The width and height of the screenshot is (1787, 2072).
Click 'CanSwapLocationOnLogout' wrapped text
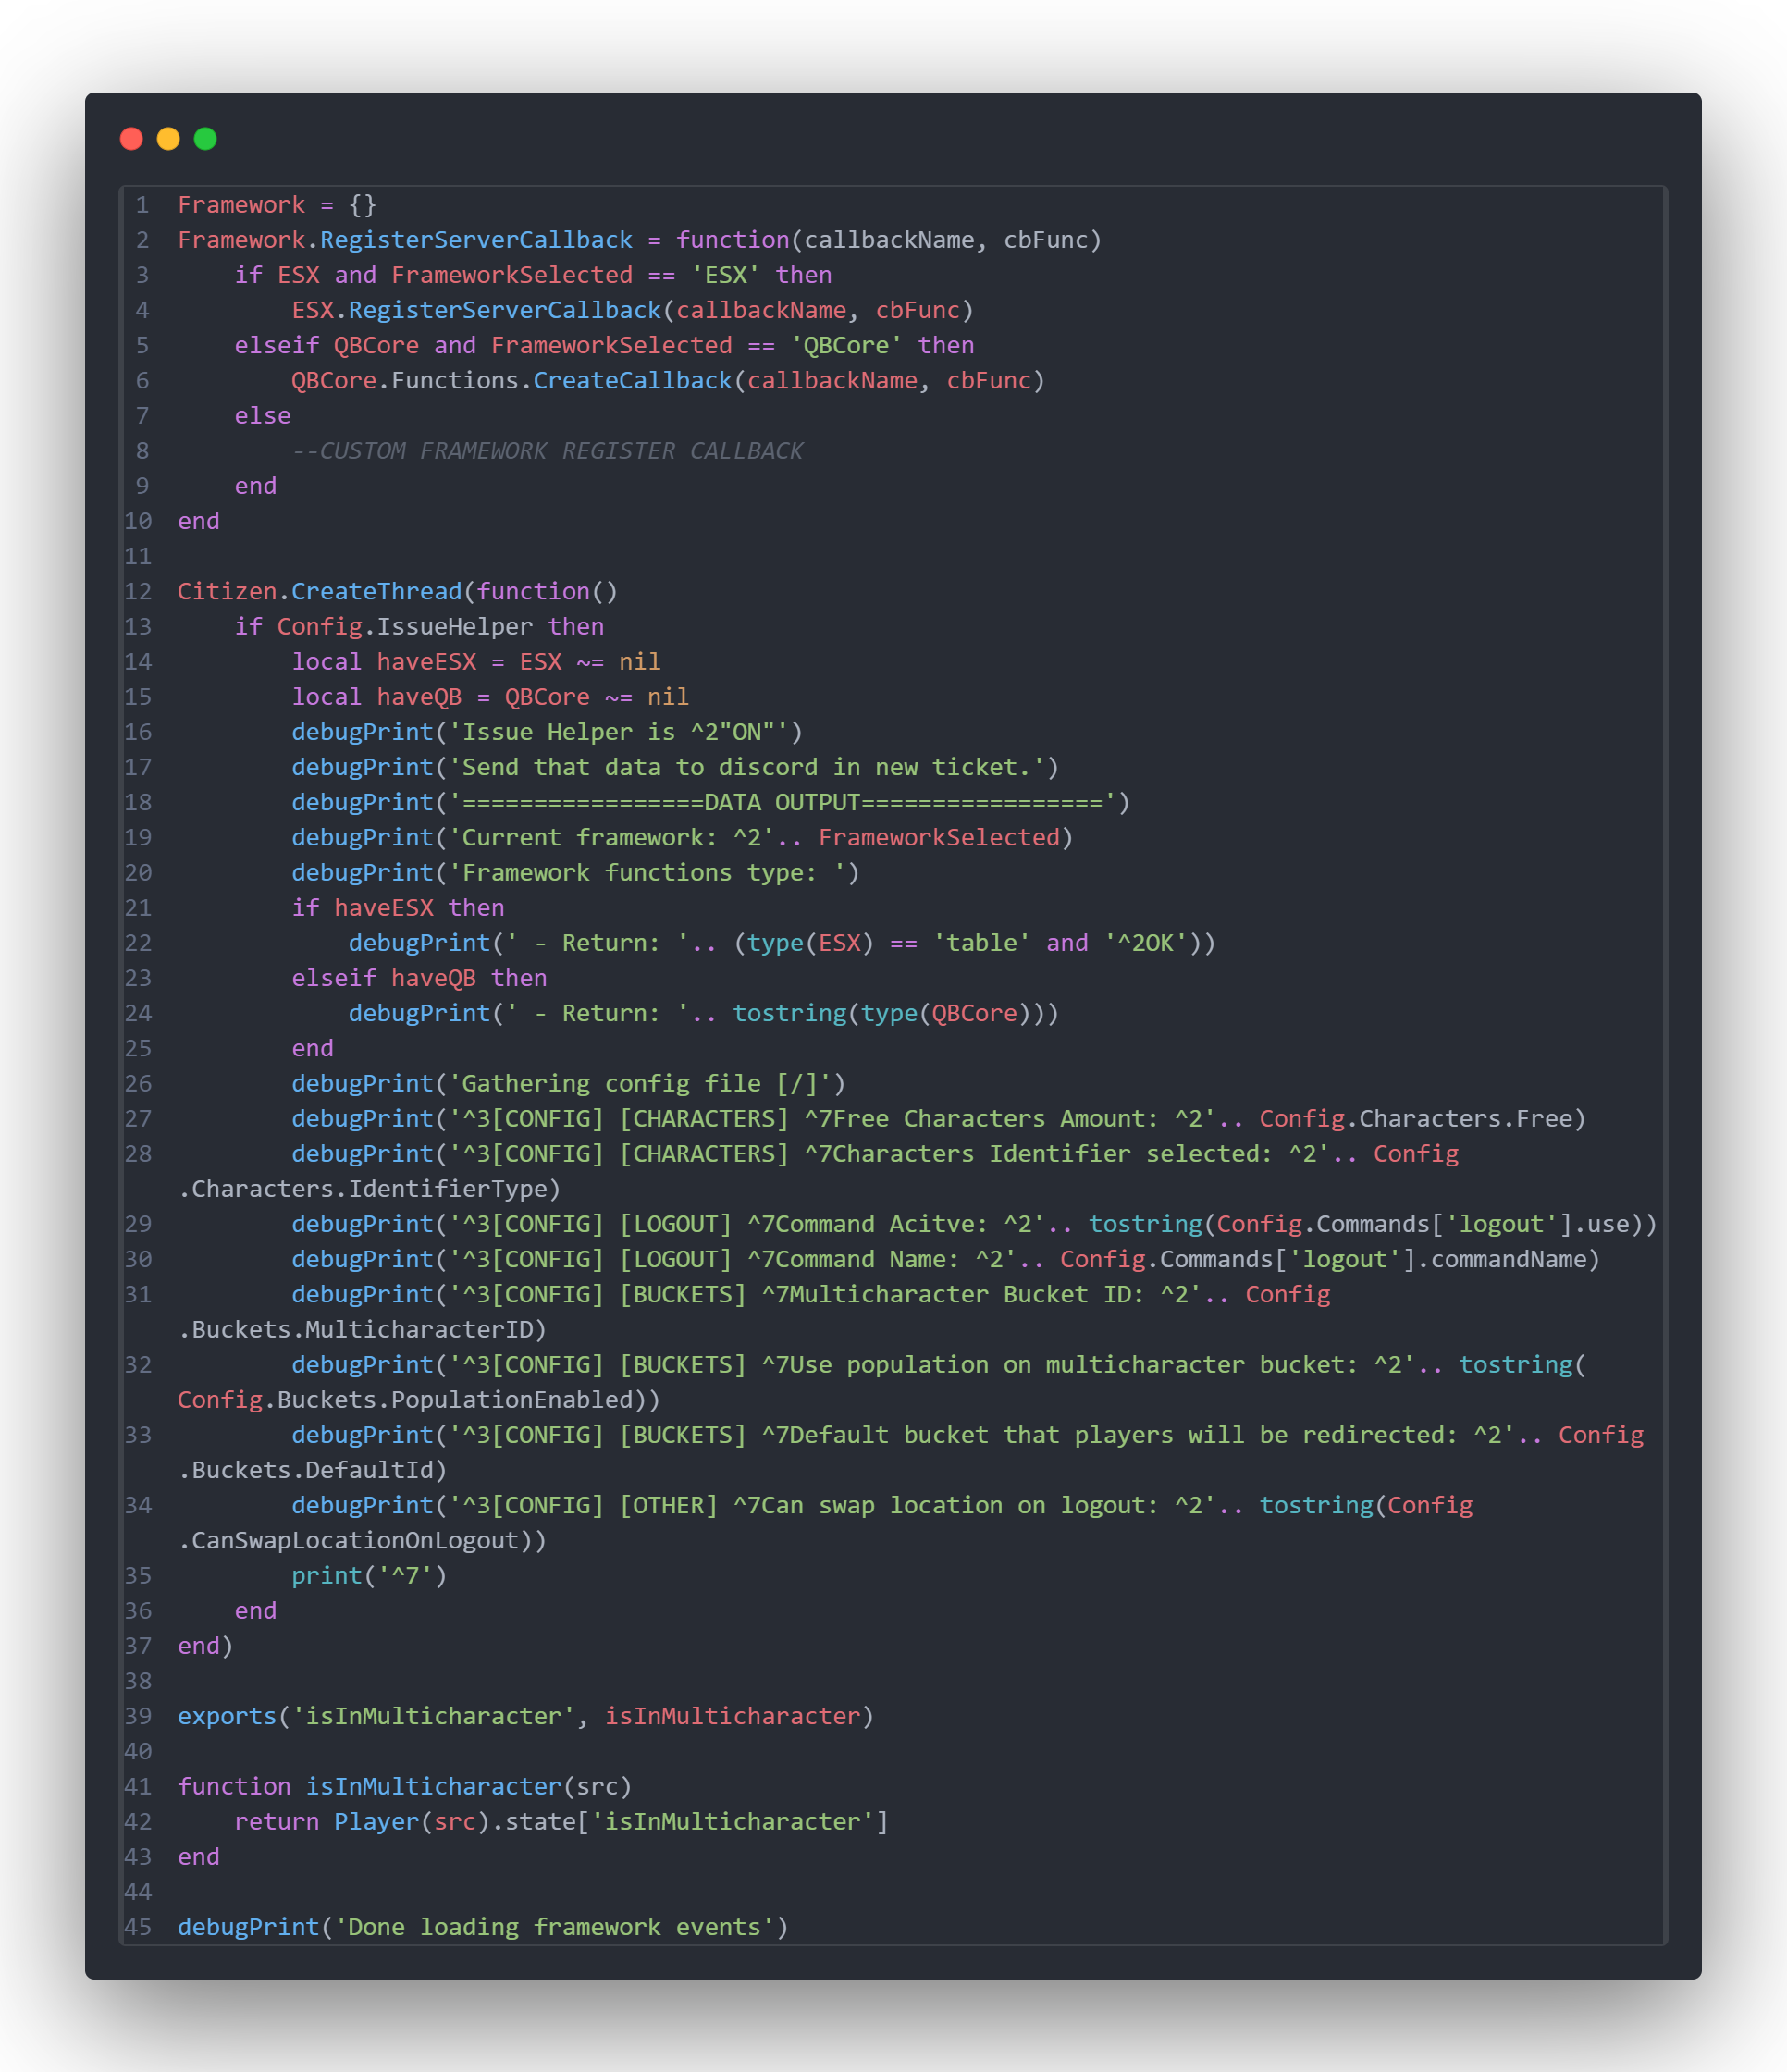point(355,1540)
